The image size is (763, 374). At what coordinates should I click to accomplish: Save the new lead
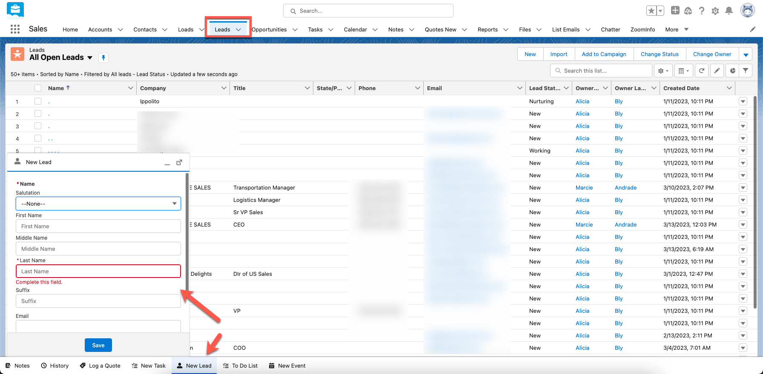98,345
